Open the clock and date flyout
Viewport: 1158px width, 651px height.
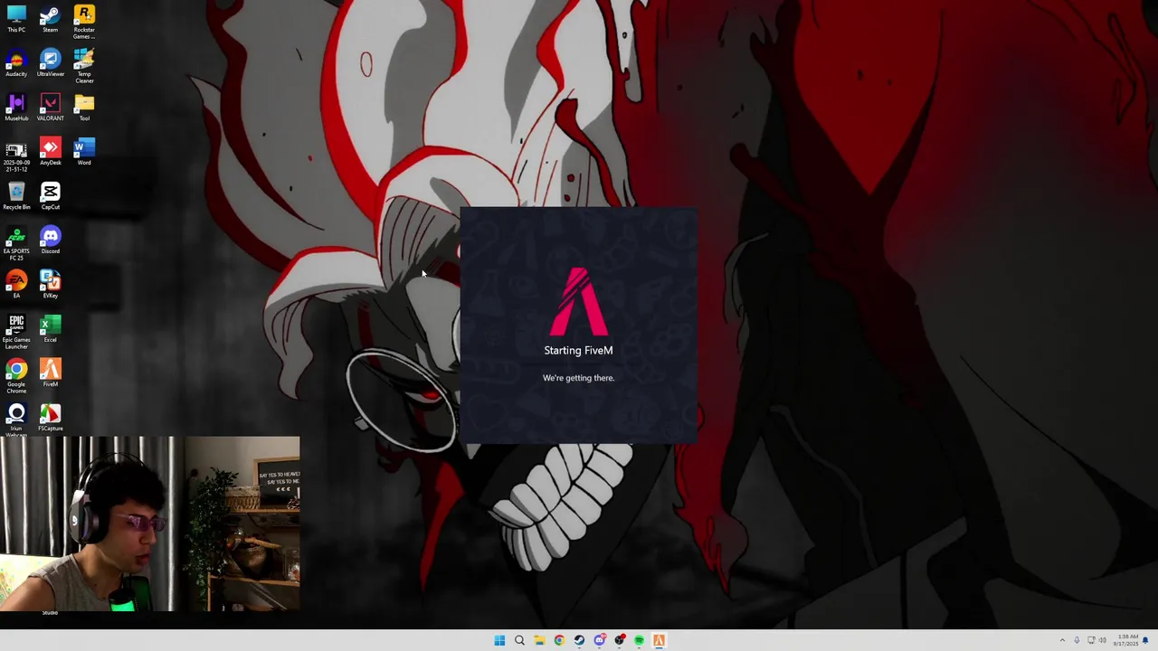point(1126,640)
